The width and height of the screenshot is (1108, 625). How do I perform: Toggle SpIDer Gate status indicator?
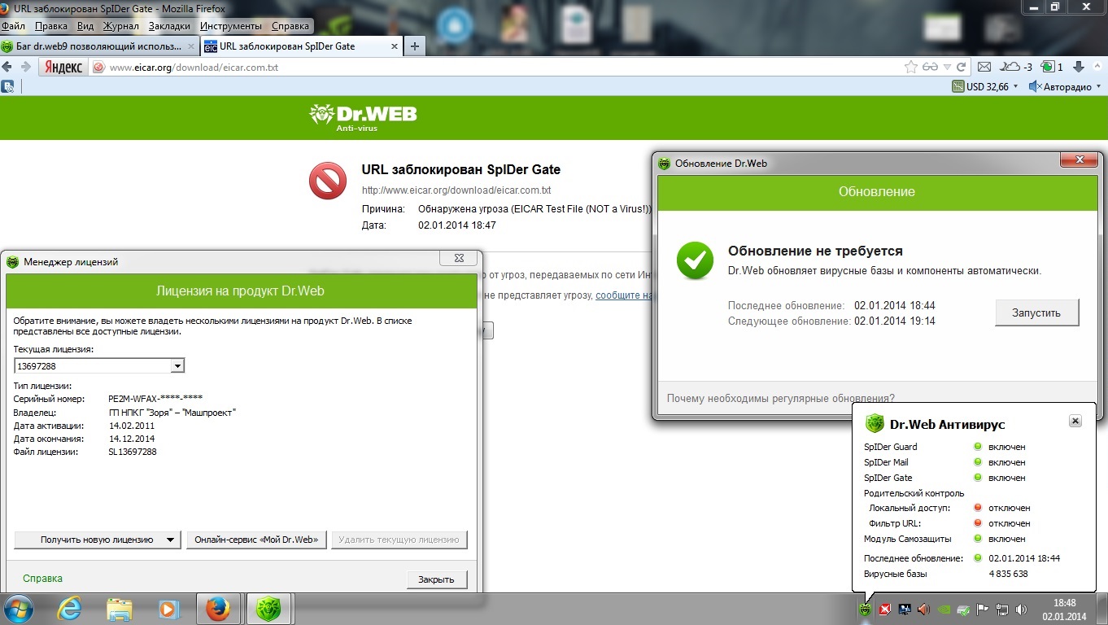point(978,478)
